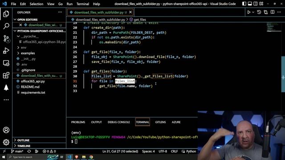Open the View menu

51,4
